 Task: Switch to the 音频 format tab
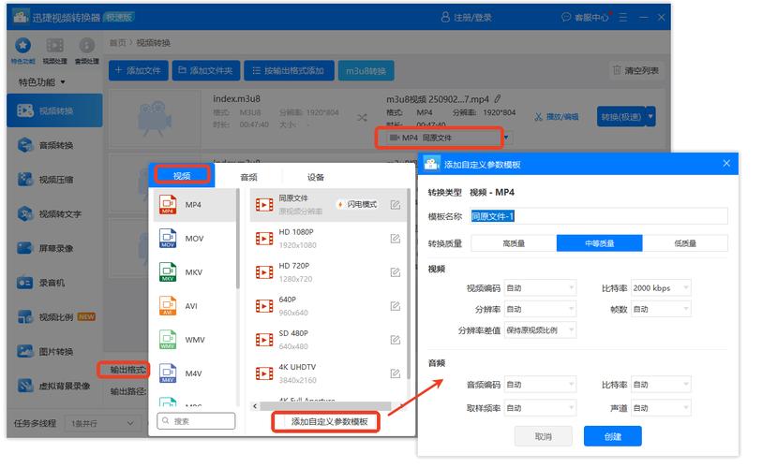(x=248, y=177)
